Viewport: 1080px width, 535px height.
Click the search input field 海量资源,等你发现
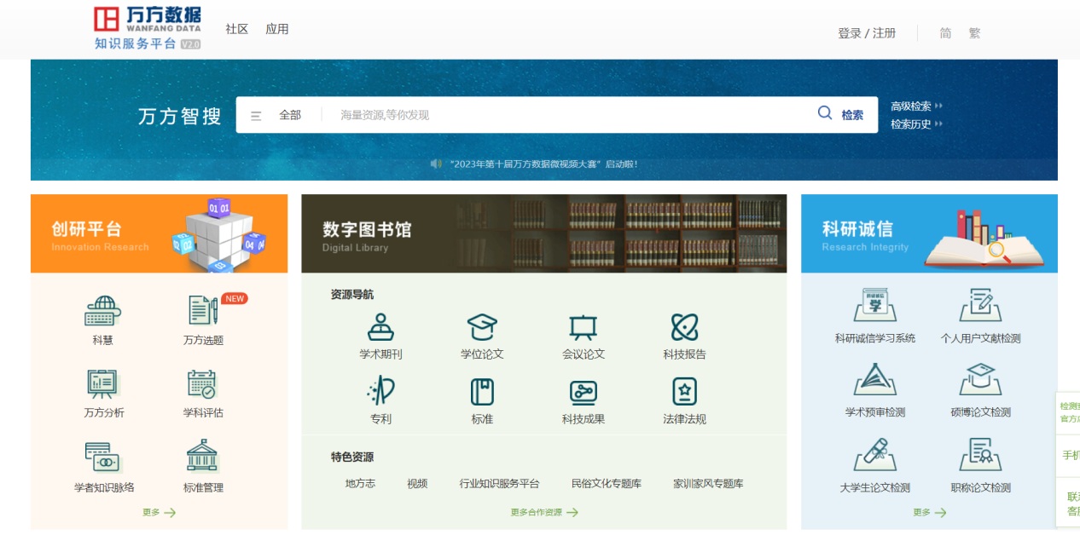click(x=572, y=115)
